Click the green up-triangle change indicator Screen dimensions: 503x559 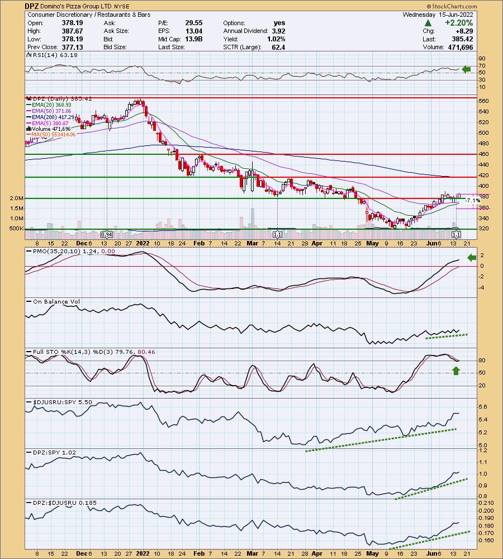pos(429,23)
